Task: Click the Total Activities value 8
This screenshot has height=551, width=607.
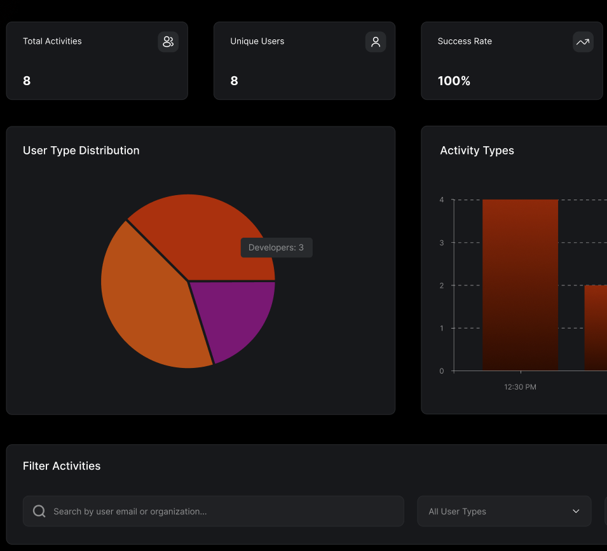Action: pyautogui.click(x=27, y=81)
